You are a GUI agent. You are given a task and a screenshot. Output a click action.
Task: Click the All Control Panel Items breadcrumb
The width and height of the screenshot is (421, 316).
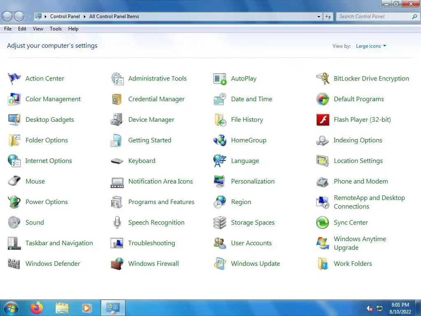(114, 16)
